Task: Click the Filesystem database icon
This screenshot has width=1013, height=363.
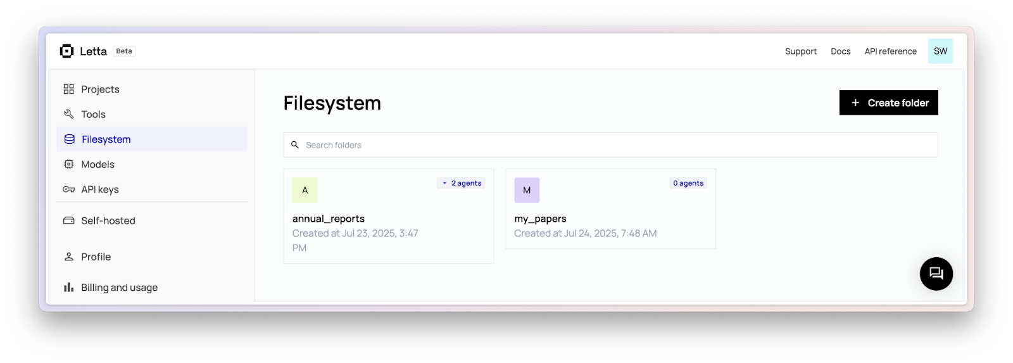Action: 70,139
